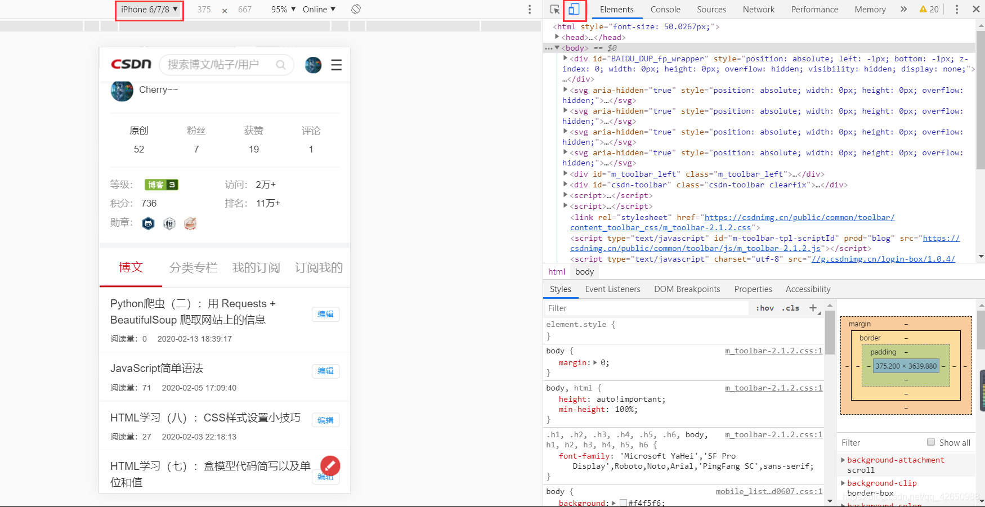
Task: Select the 订阅我的 tab
Action: pos(319,268)
